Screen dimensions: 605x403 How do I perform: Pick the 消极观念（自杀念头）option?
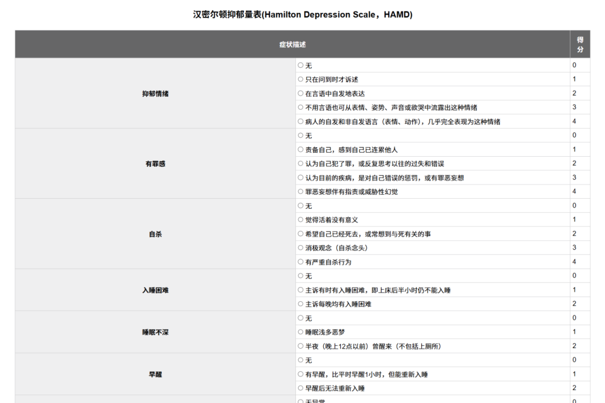(301, 247)
